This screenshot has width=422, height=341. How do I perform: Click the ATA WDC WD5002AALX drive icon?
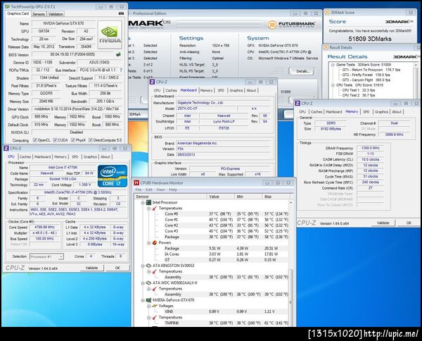pos(148,283)
